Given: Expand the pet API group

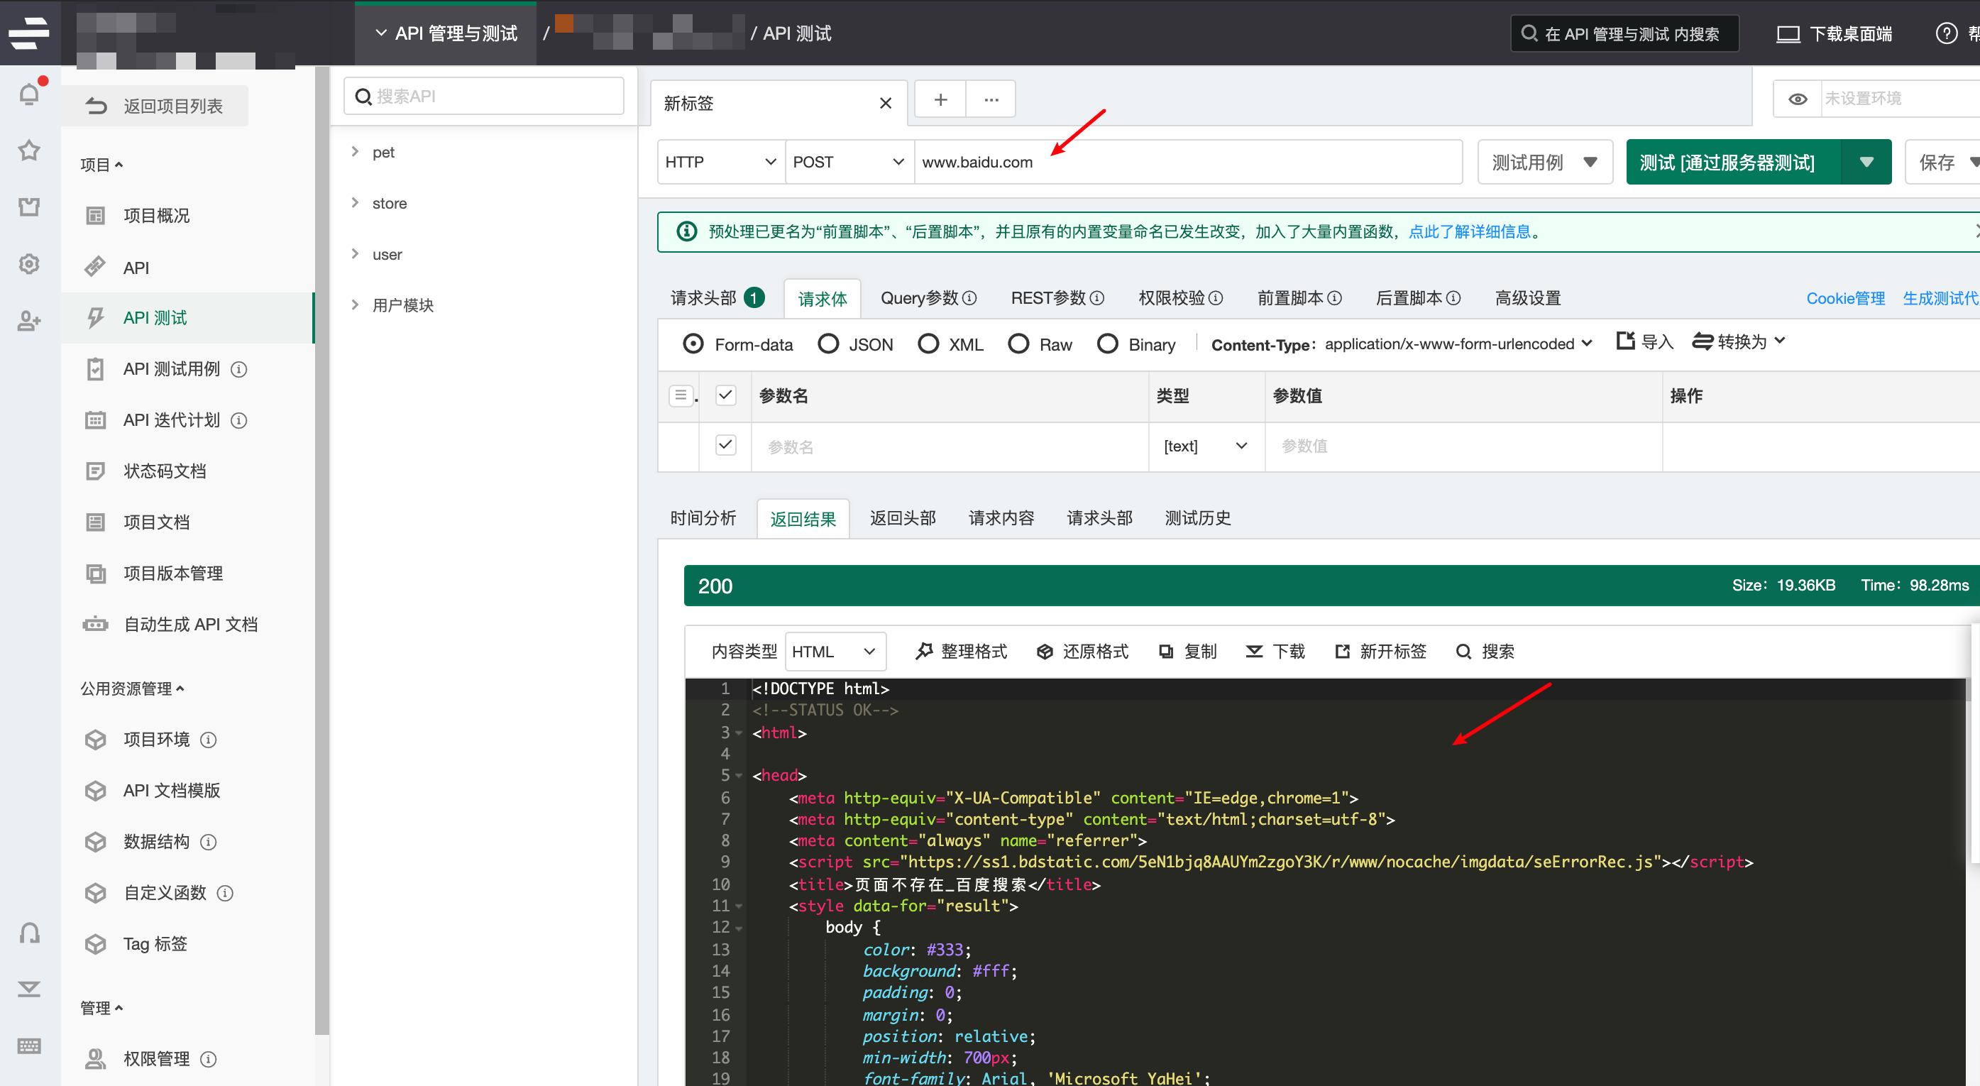Looking at the screenshot, I should point(355,151).
